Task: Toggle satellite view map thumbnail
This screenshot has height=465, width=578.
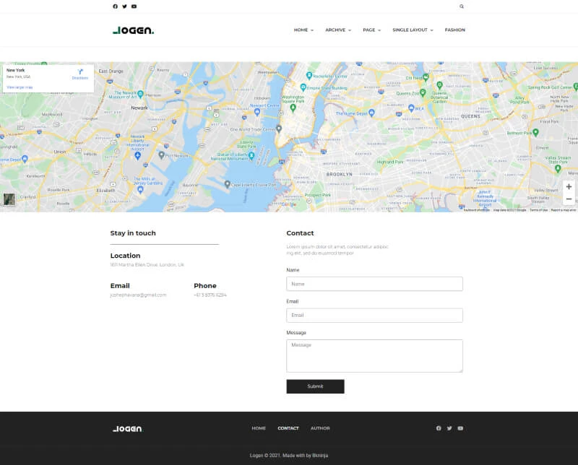Action: (x=9, y=200)
